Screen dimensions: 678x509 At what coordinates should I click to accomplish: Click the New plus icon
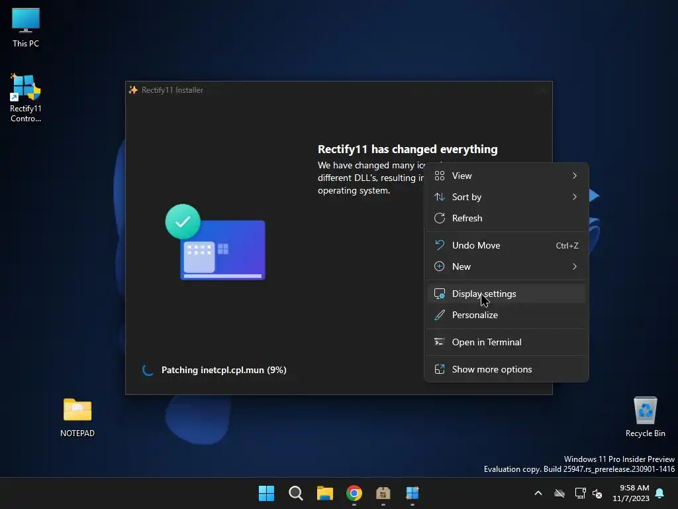pyautogui.click(x=440, y=266)
